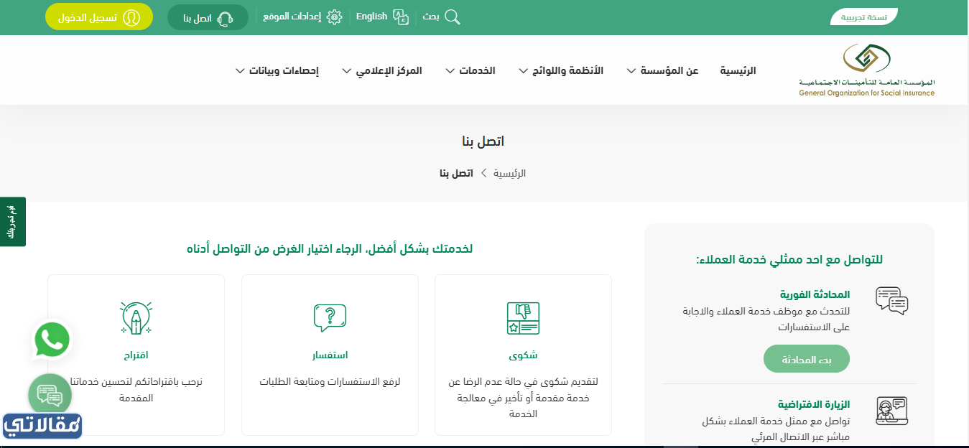Go to الرئيسية in the main navigation
This screenshot has height=448, width=969.
click(738, 70)
